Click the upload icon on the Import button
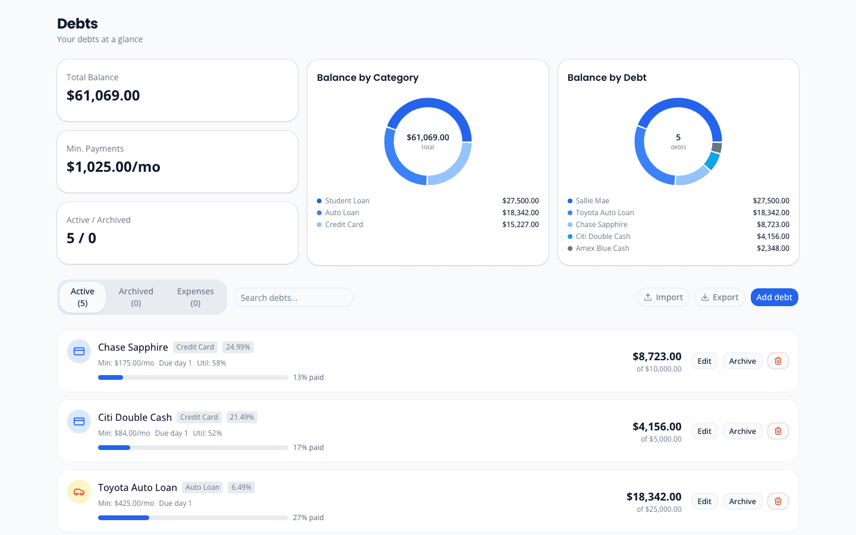The height and width of the screenshot is (535, 856). pos(647,297)
